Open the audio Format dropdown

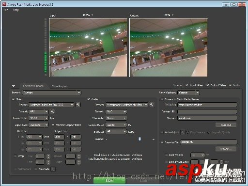(x=116, y=111)
